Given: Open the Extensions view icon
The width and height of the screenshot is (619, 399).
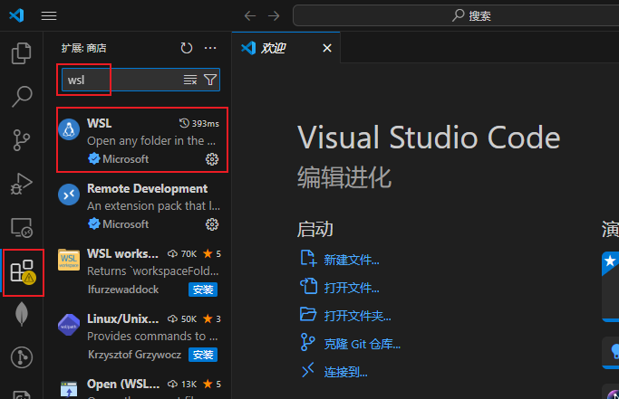Looking at the screenshot, I should tap(22, 271).
